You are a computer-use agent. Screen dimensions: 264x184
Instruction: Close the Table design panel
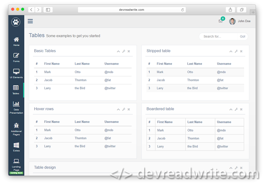[241, 168]
